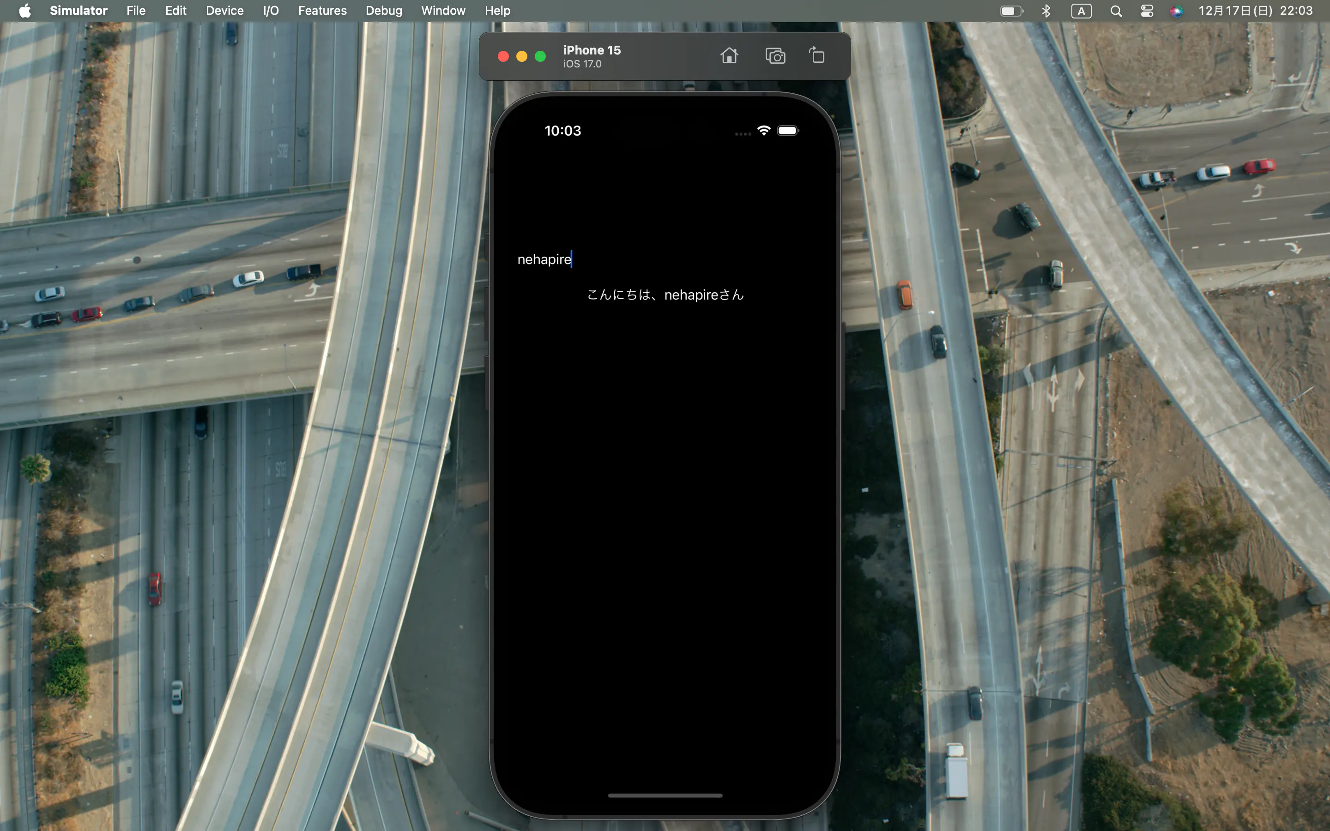Viewport: 1330px width, 831px height.
Task: Click the iOS battery indicator in simulator
Action: [787, 130]
